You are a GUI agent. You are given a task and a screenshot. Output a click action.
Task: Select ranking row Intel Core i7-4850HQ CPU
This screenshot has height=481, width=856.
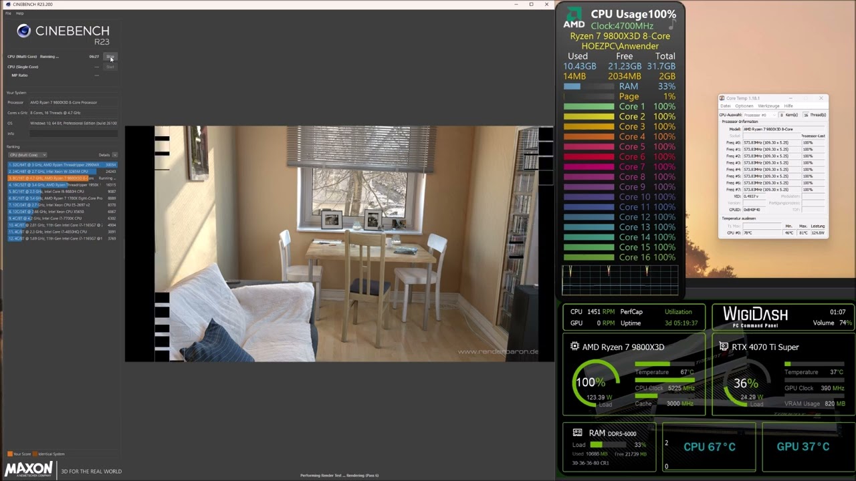(x=62, y=232)
